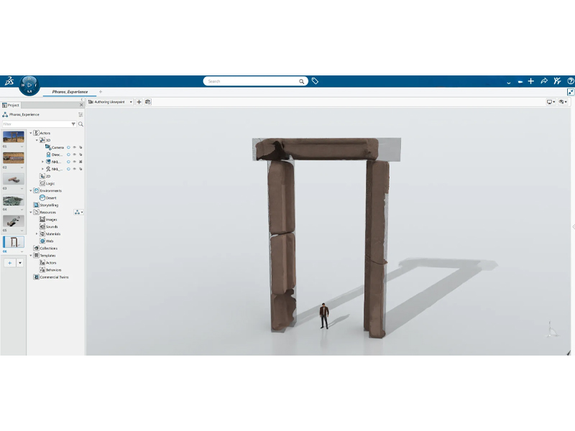The height and width of the screenshot is (431, 575).
Task: Open the tag icon beside search
Action: pos(315,81)
